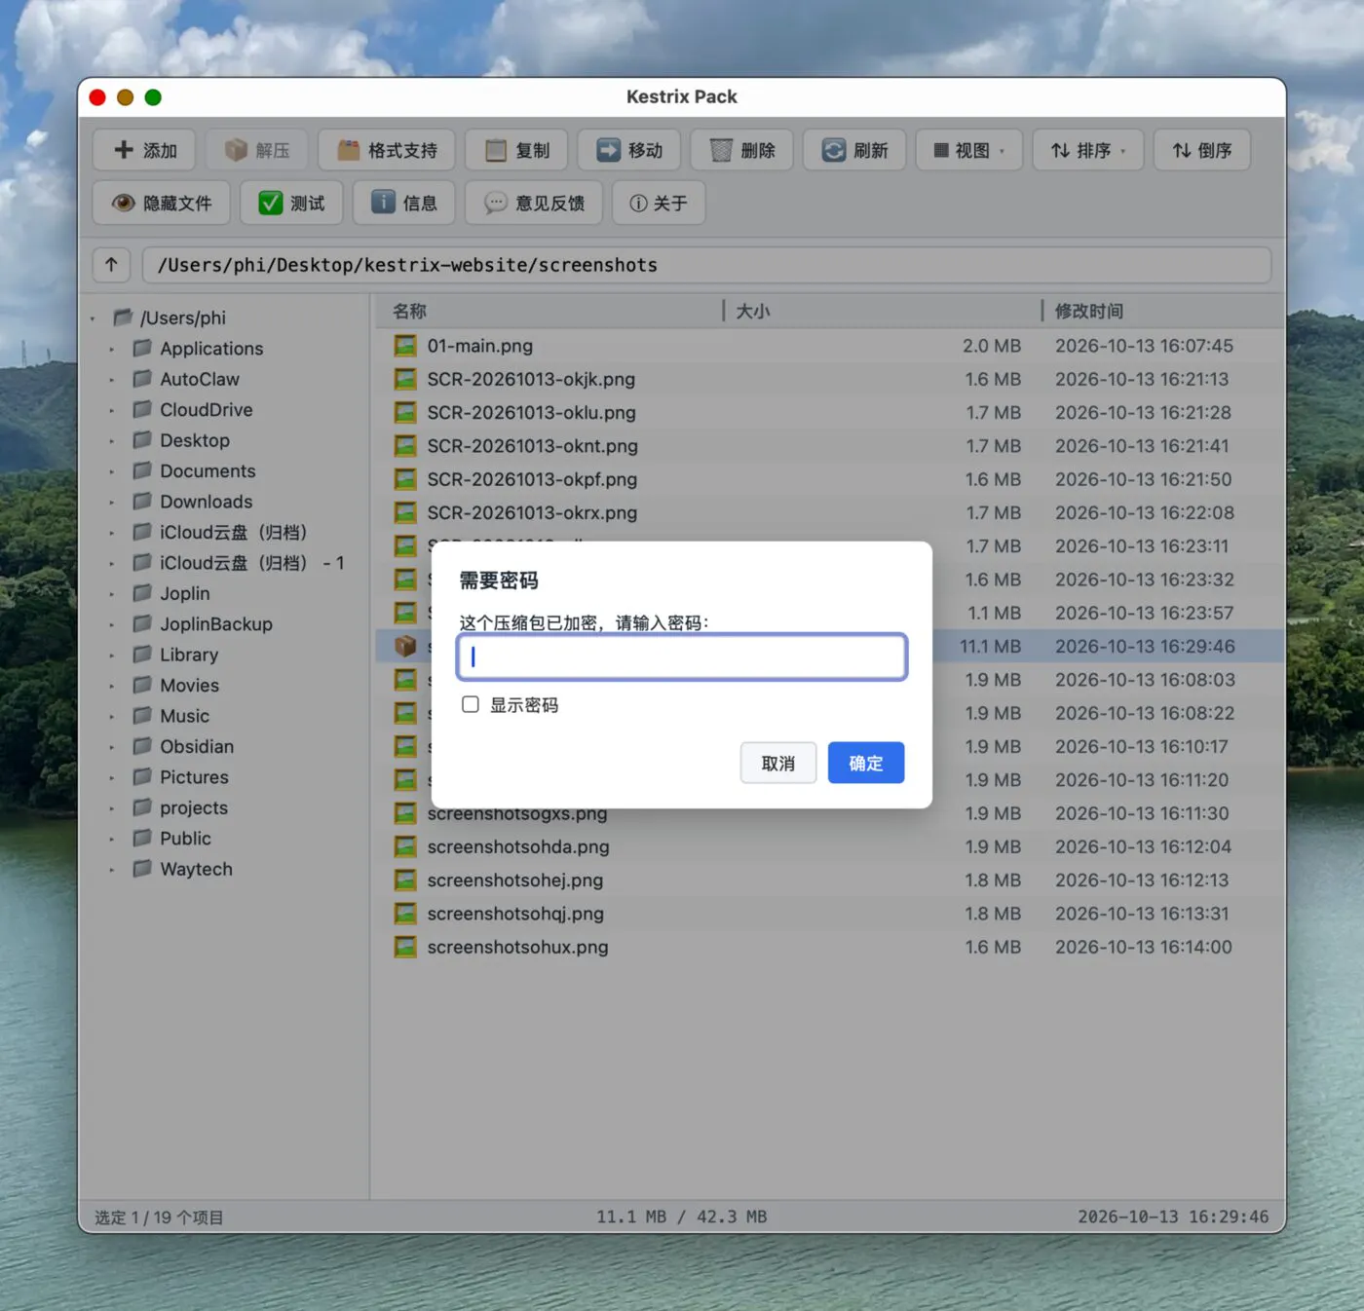Click the 添加 (Add) toolbar button
The height and width of the screenshot is (1311, 1364).
[x=144, y=150]
